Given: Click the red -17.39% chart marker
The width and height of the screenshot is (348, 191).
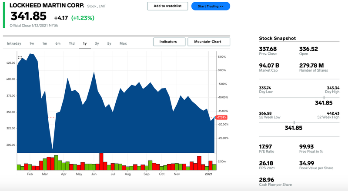Looking at the screenshot, I should click(221, 118).
